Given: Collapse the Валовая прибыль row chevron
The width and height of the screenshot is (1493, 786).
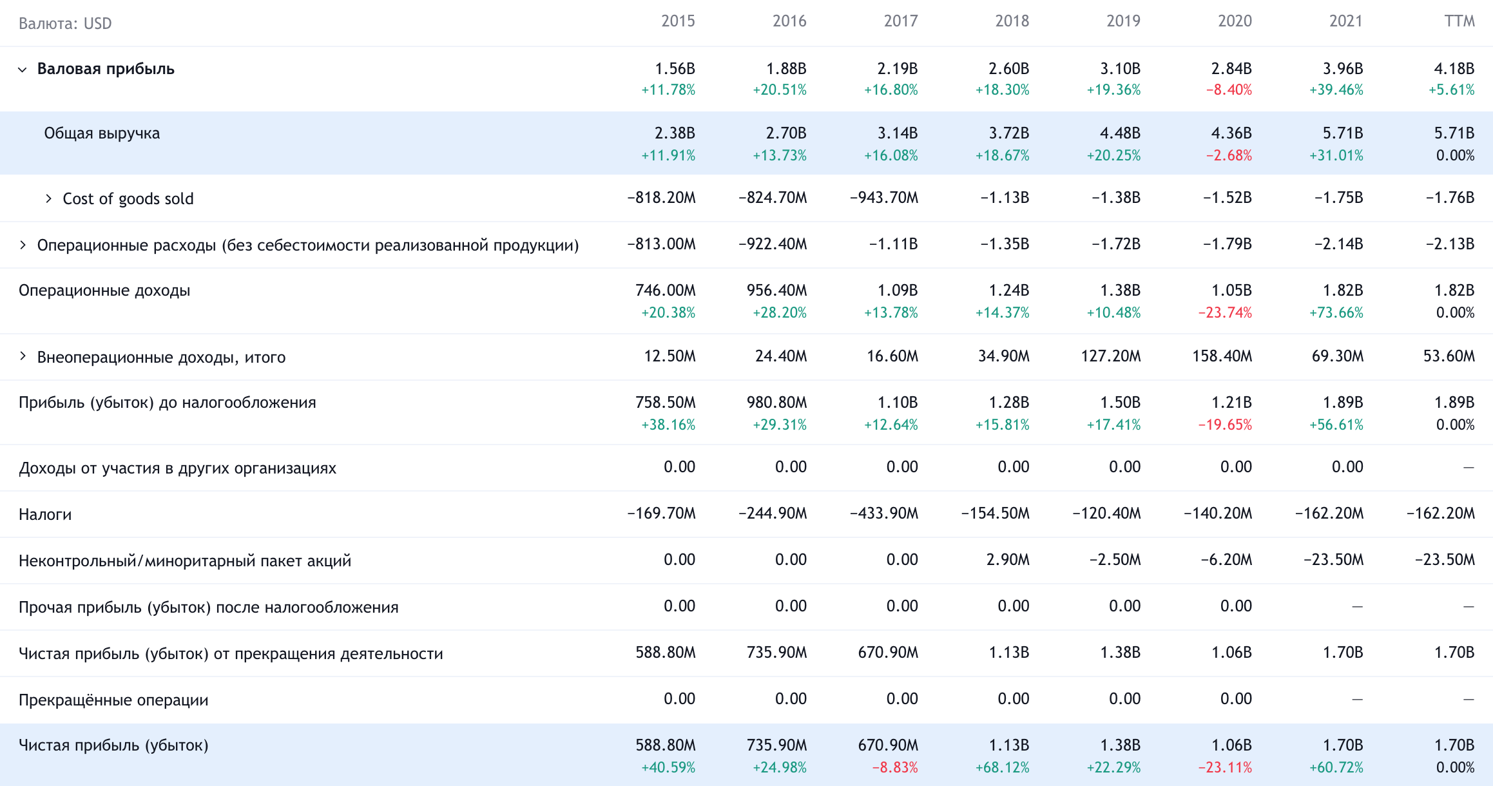Looking at the screenshot, I should tap(23, 70).
